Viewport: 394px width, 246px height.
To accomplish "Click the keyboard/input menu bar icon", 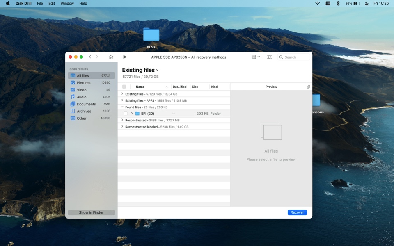I will click(x=328, y=3).
